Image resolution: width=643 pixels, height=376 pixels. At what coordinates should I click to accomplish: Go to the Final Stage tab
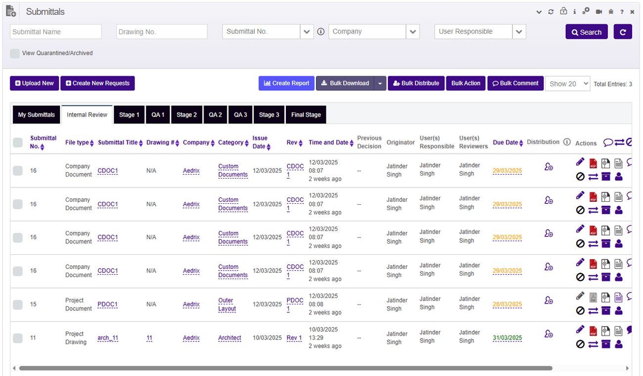(306, 115)
